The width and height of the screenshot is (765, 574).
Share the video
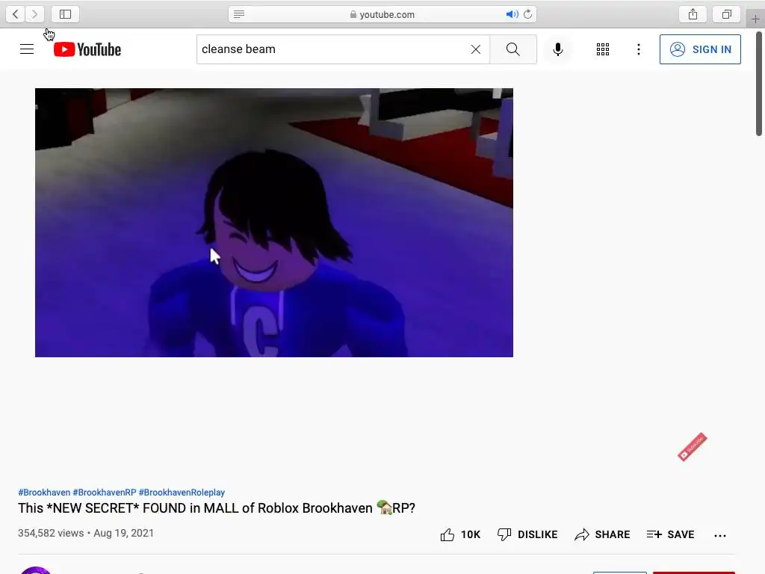point(602,534)
